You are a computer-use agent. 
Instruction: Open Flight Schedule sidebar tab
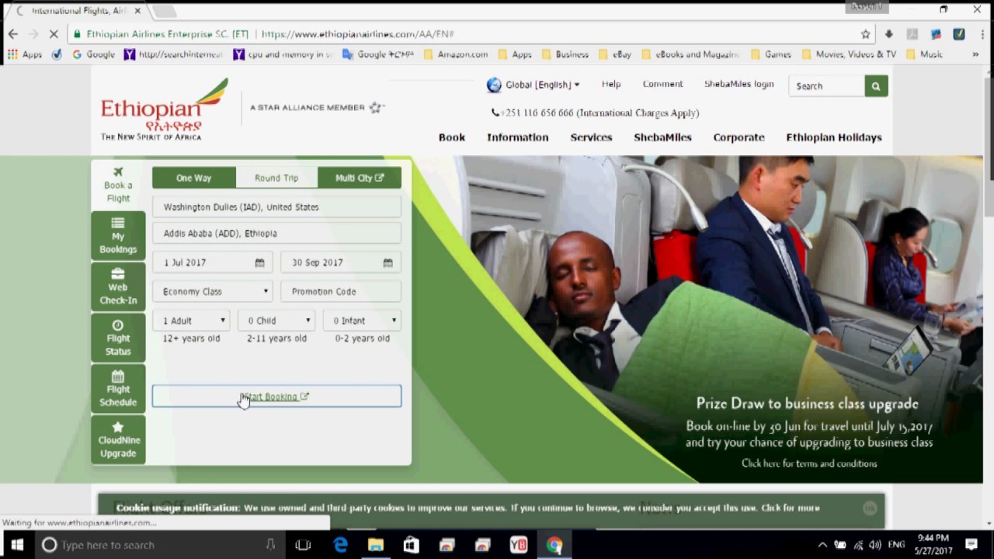[118, 389]
